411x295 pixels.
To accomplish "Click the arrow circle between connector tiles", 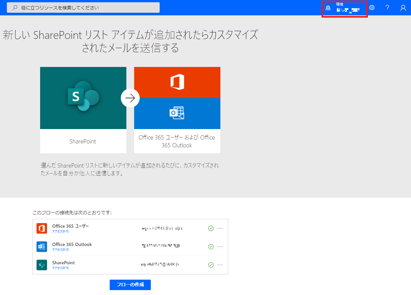I will [130, 98].
